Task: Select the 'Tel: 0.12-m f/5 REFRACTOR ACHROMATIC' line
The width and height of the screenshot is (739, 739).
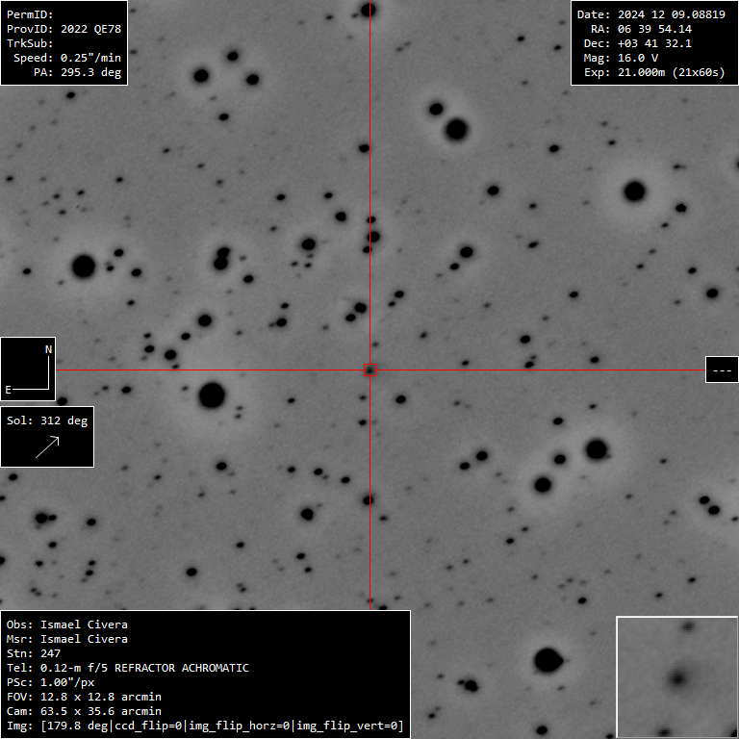Action: [128, 668]
